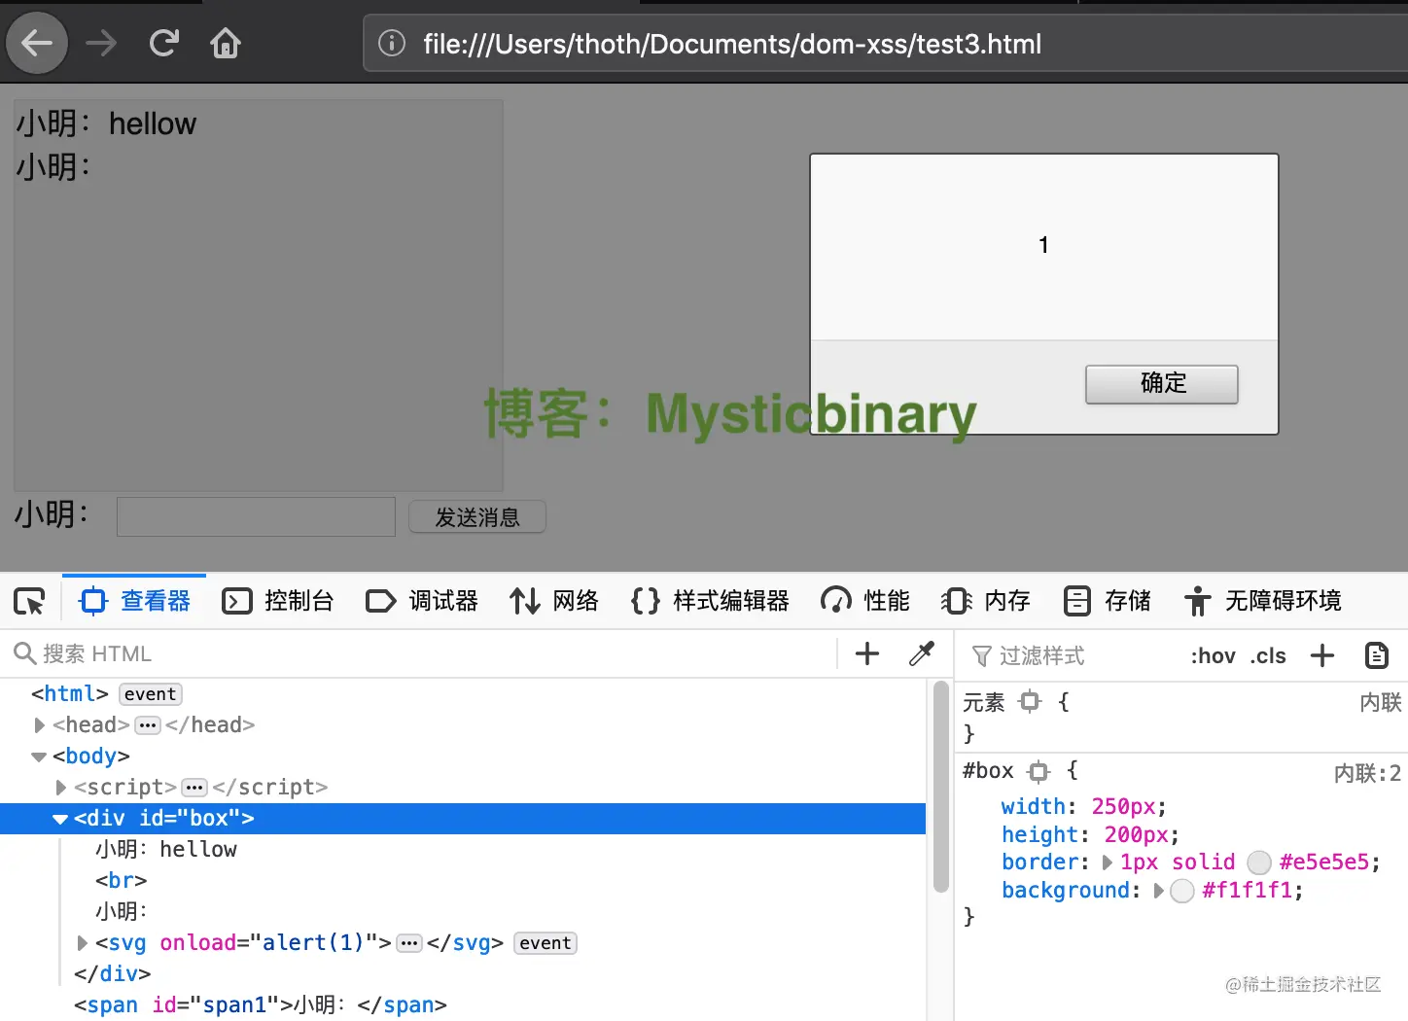Add a new style rule

coord(1322,655)
